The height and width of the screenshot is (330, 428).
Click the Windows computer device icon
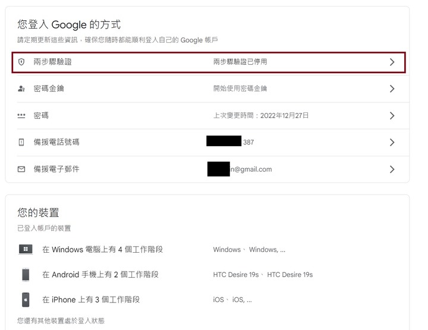26,249
